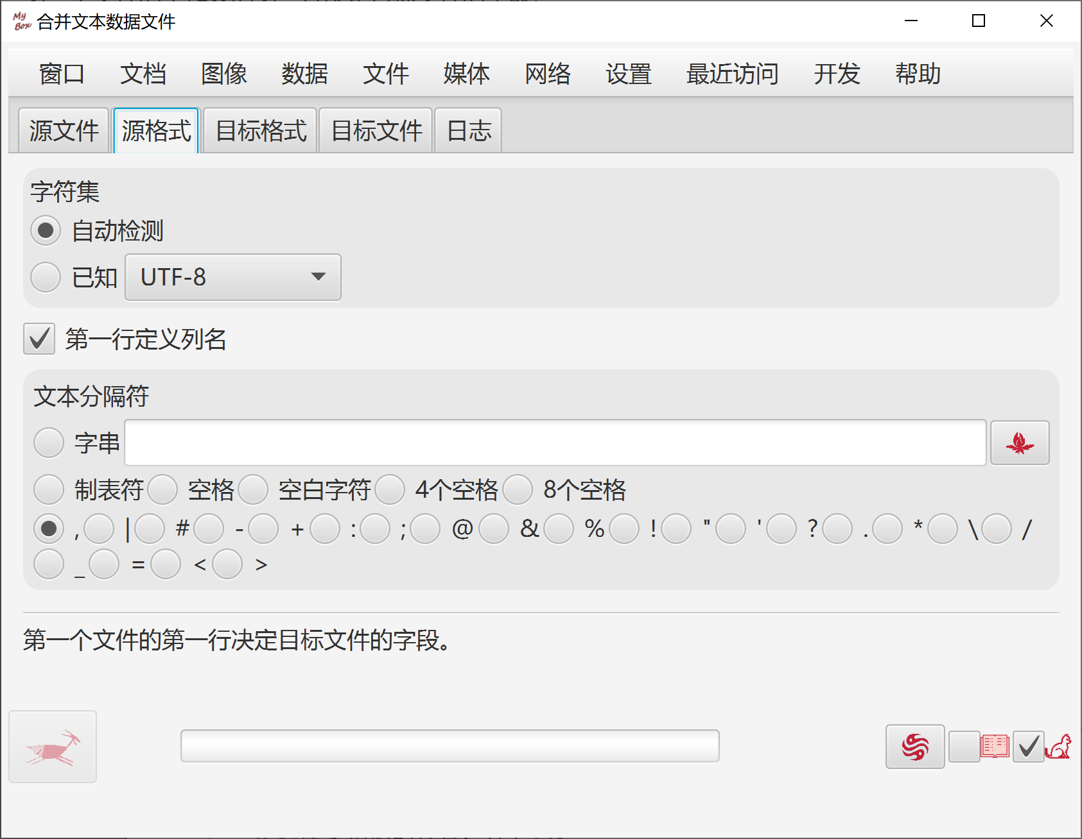Open the 开发 menu

tap(837, 74)
